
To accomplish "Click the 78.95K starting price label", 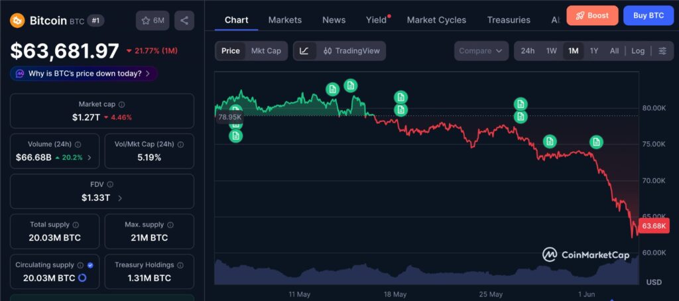I will tap(230, 117).
